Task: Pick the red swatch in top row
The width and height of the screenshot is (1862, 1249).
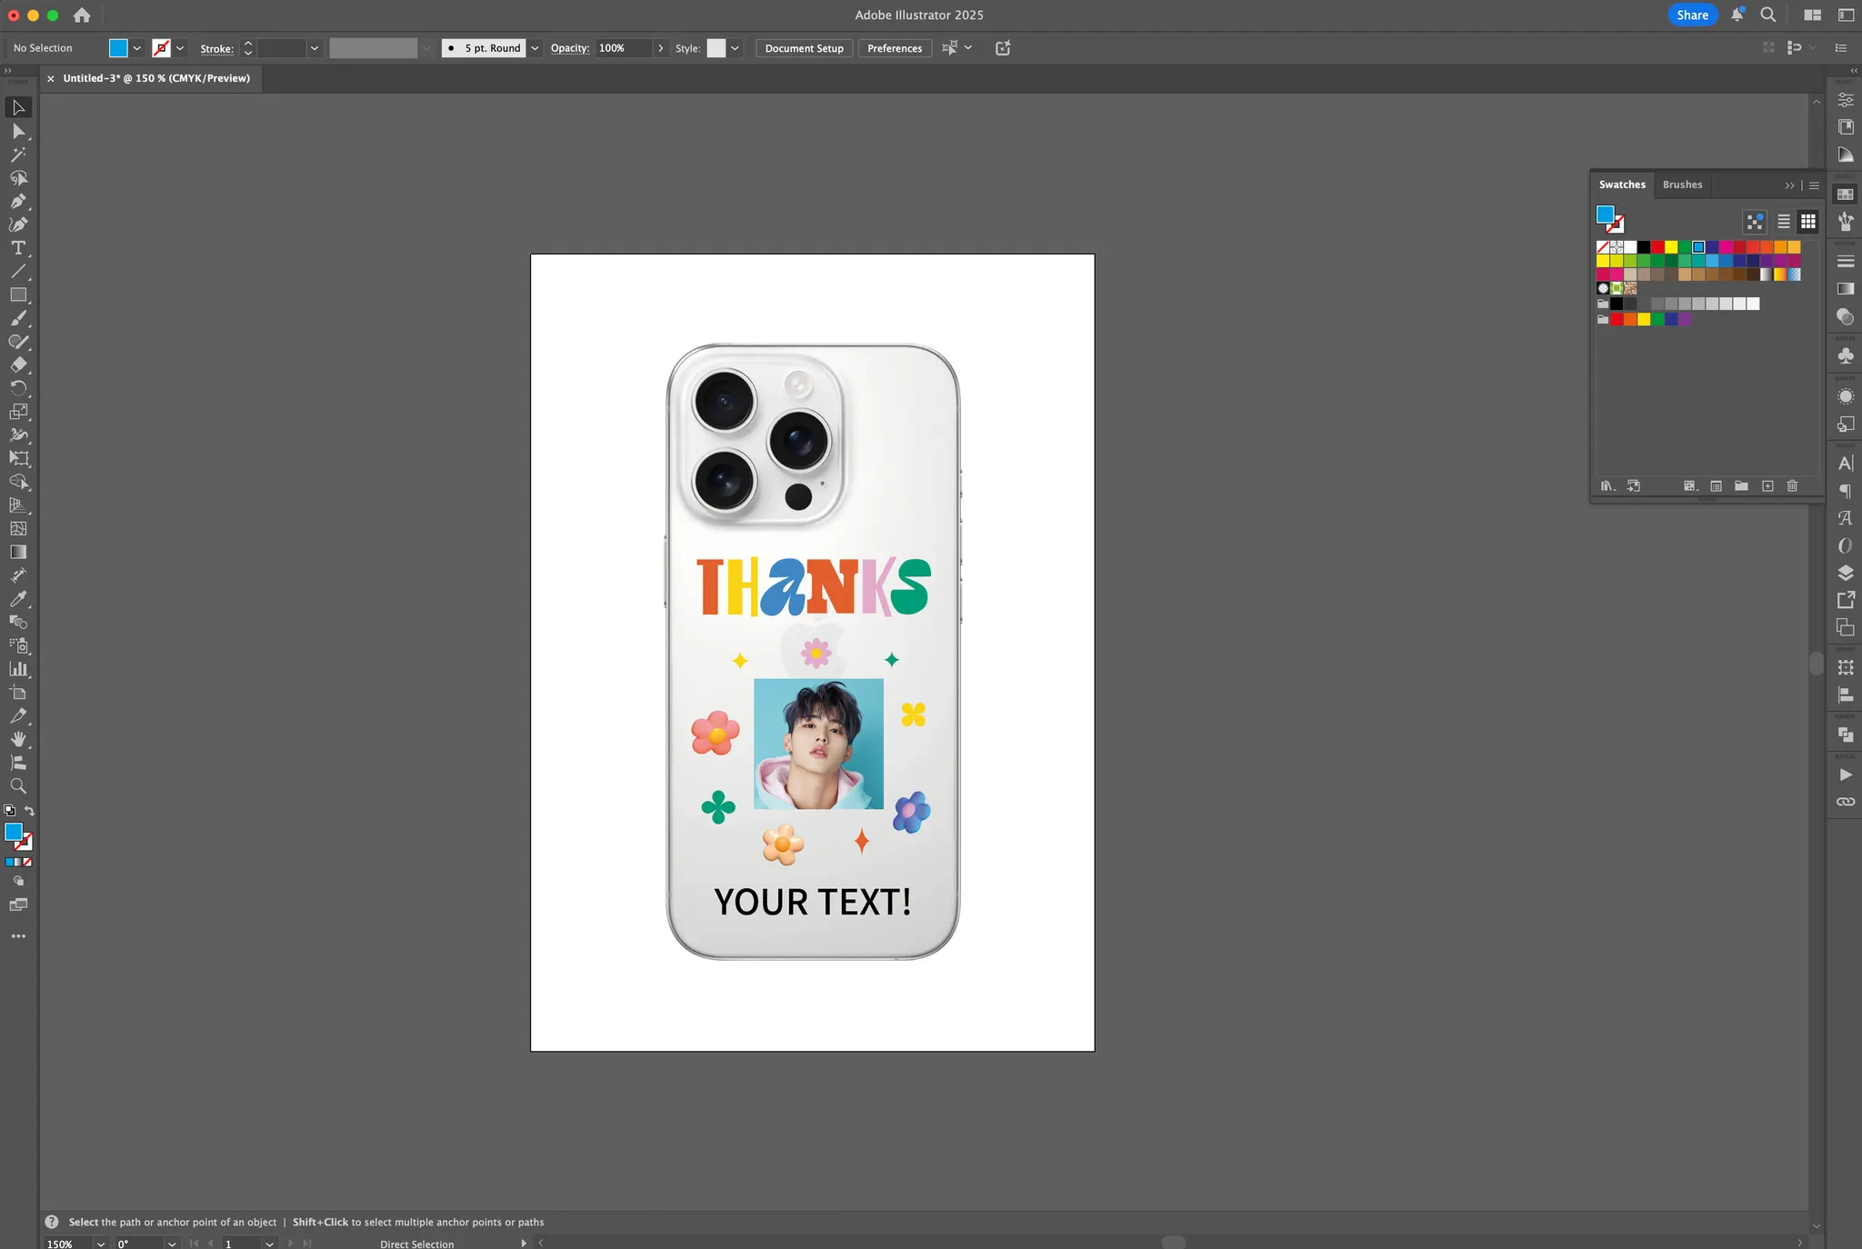Action: click(x=1657, y=247)
